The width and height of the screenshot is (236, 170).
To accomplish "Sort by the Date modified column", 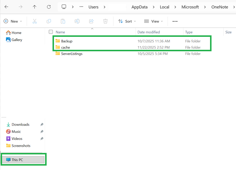I will pos(149,32).
